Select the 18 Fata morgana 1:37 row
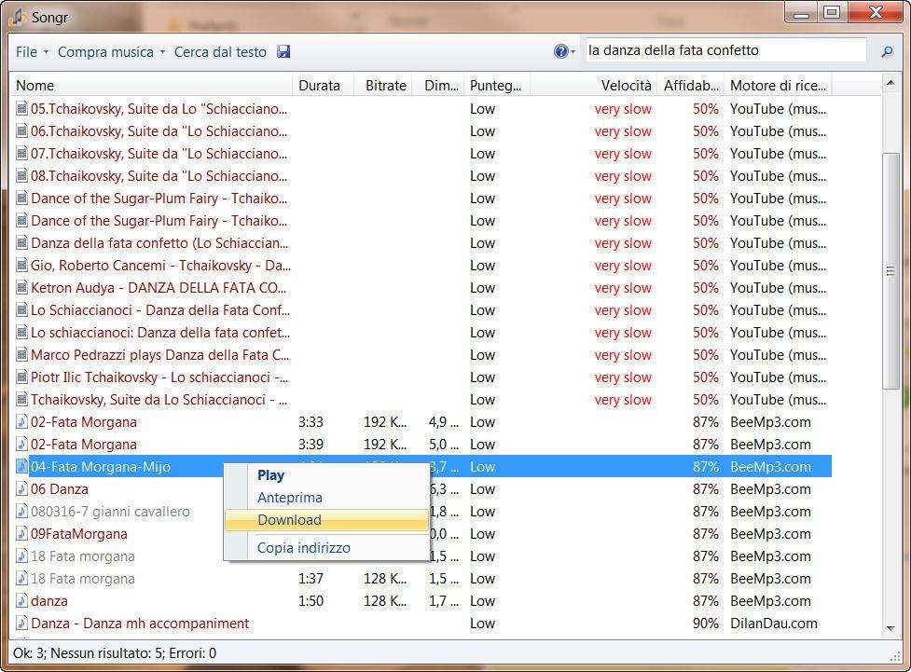911x672 pixels. click(421, 579)
